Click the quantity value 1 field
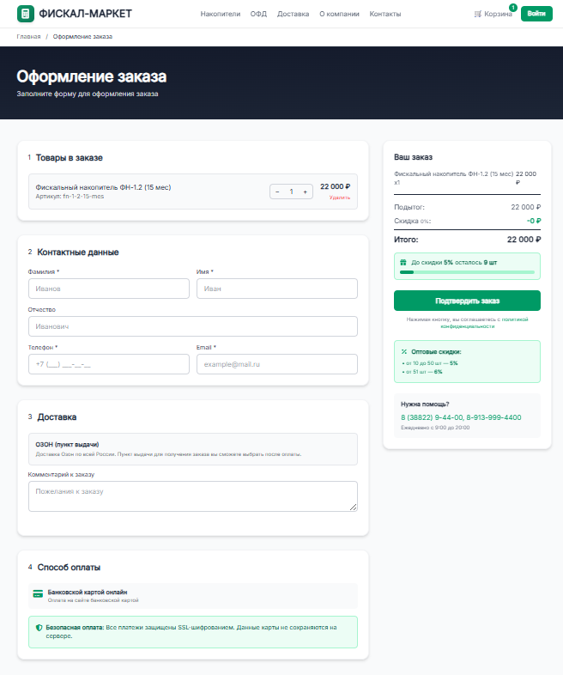This screenshot has height=675, width=563. 291,192
